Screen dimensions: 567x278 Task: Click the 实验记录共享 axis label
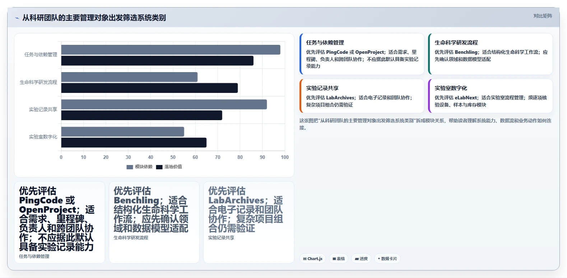[x=43, y=109]
